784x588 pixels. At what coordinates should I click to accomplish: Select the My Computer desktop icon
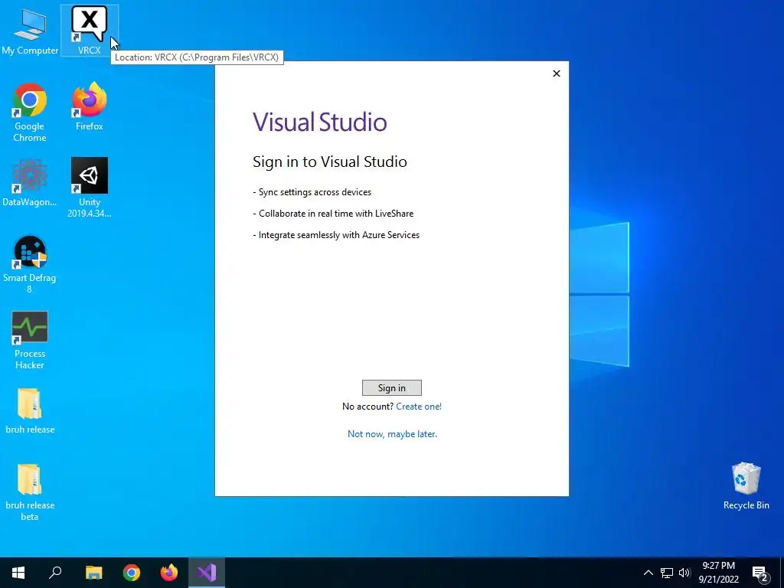[x=30, y=31]
